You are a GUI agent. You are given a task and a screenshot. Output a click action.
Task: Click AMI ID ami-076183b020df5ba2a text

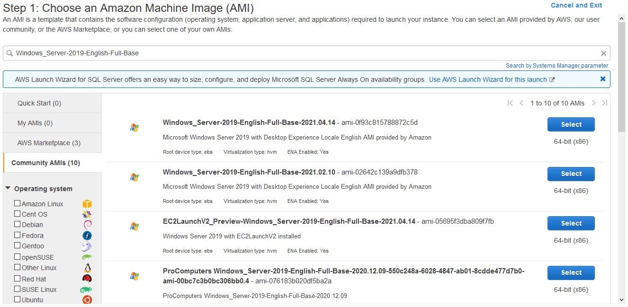point(294,281)
